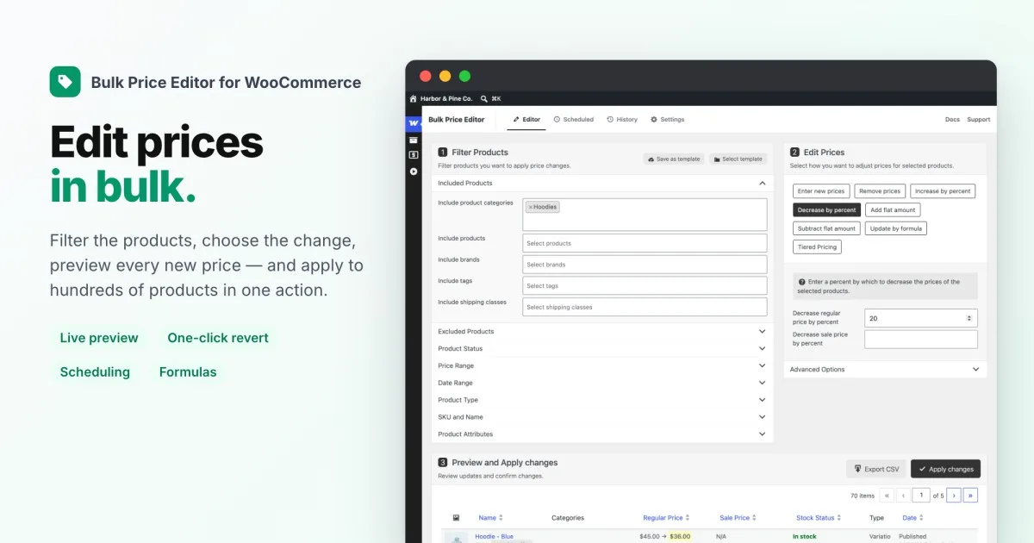Click the Decrease regular price percent field
The width and height of the screenshot is (1034, 543).
(921, 318)
